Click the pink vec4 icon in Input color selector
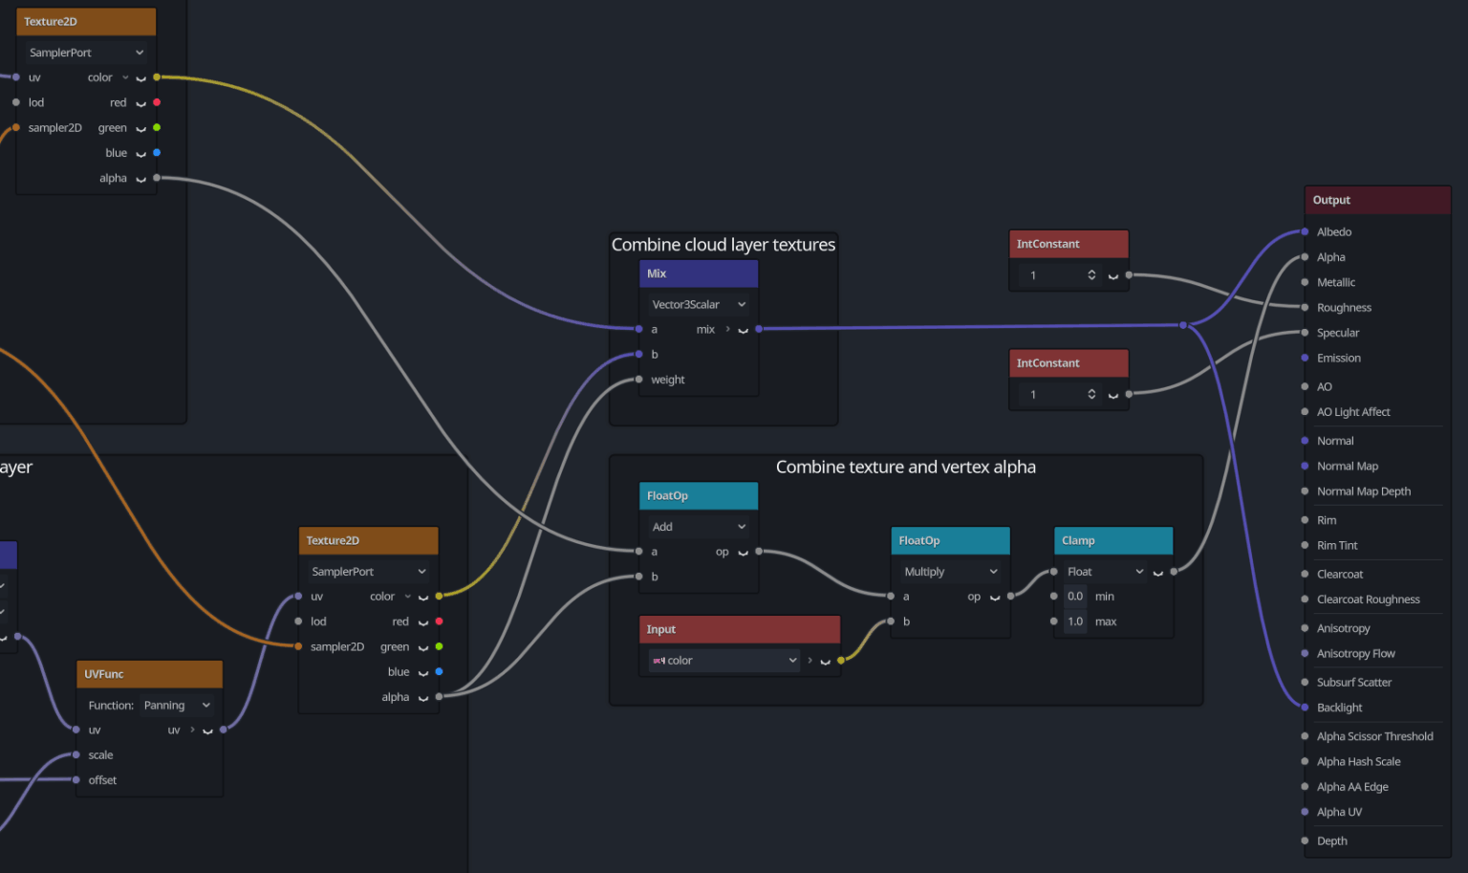Viewport: 1468px width, 873px height. click(x=658, y=660)
